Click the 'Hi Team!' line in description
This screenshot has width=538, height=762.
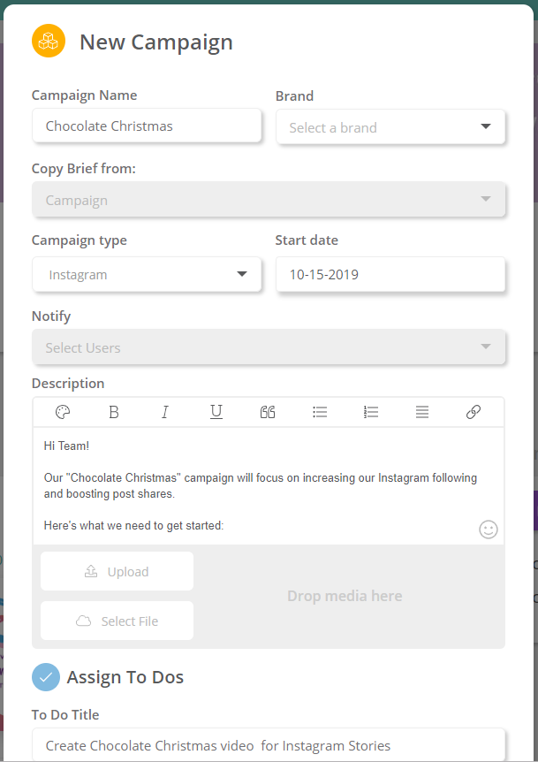(66, 446)
